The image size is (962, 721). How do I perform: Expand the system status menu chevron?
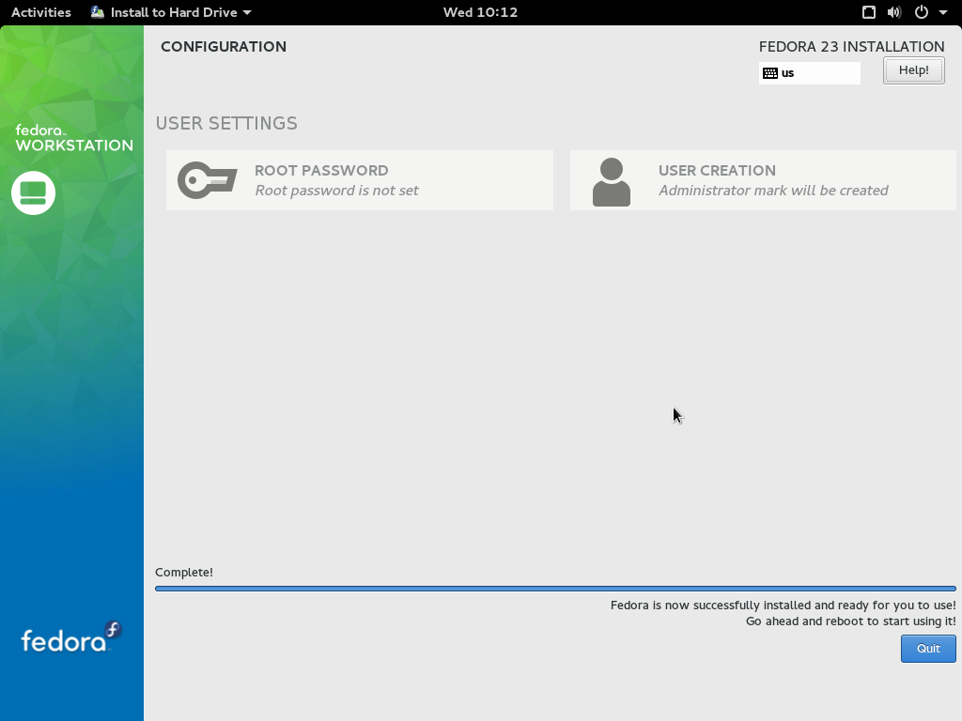[943, 12]
